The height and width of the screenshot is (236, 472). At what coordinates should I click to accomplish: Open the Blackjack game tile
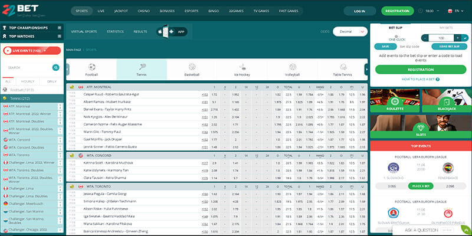tap(447, 101)
